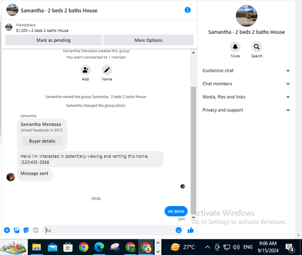Image resolution: width=302 pixels, height=255 pixels.
Task: Click the small seen-by avatar under messages
Action: point(182,186)
